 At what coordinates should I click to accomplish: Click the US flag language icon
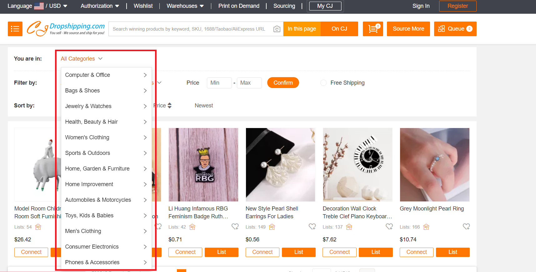39,6
